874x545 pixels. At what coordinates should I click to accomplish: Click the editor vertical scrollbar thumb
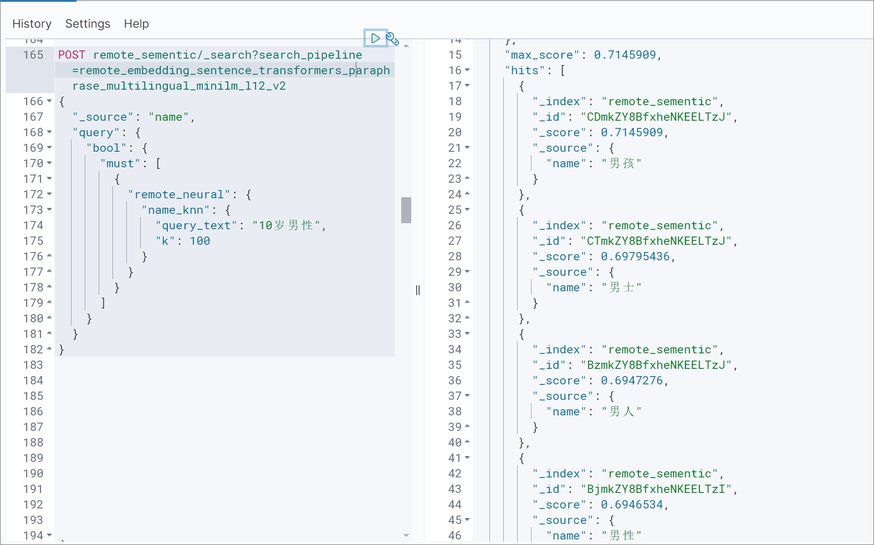pos(406,210)
